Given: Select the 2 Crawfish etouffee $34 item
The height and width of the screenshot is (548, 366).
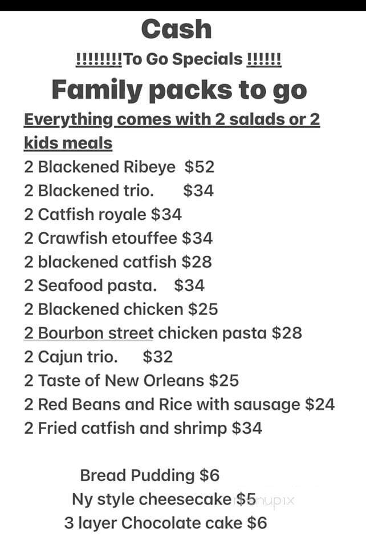Looking at the screenshot, I should coord(118,238).
